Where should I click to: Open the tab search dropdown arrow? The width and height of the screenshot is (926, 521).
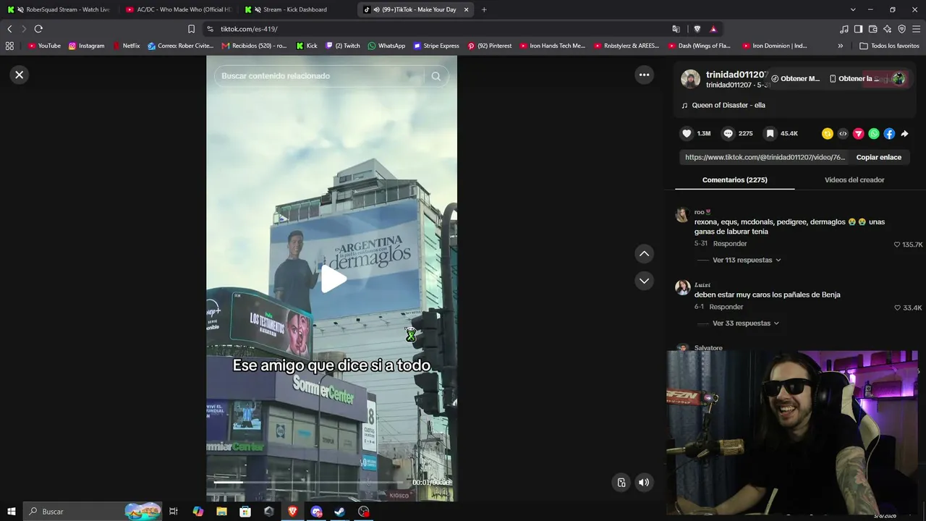tap(853, 9)
